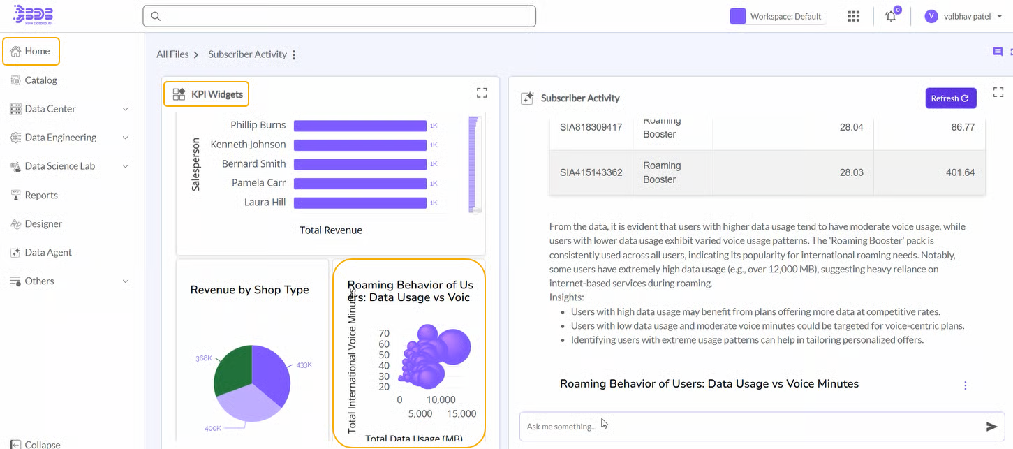This screenshot has height=449, width=1013.
Task: Open the roaming chart three-dot menu
Action: [x=966, y=385]
